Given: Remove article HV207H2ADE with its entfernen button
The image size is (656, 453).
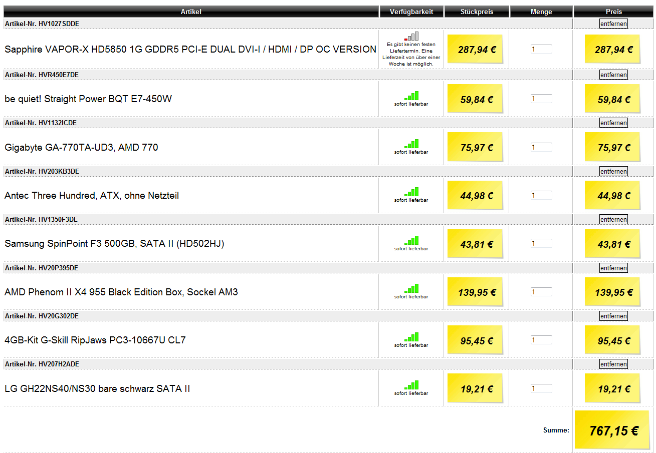Looking at the screenshot, I should (x=613, y=364).
